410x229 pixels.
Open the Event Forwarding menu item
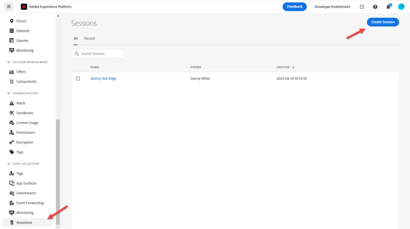(30, 203)
